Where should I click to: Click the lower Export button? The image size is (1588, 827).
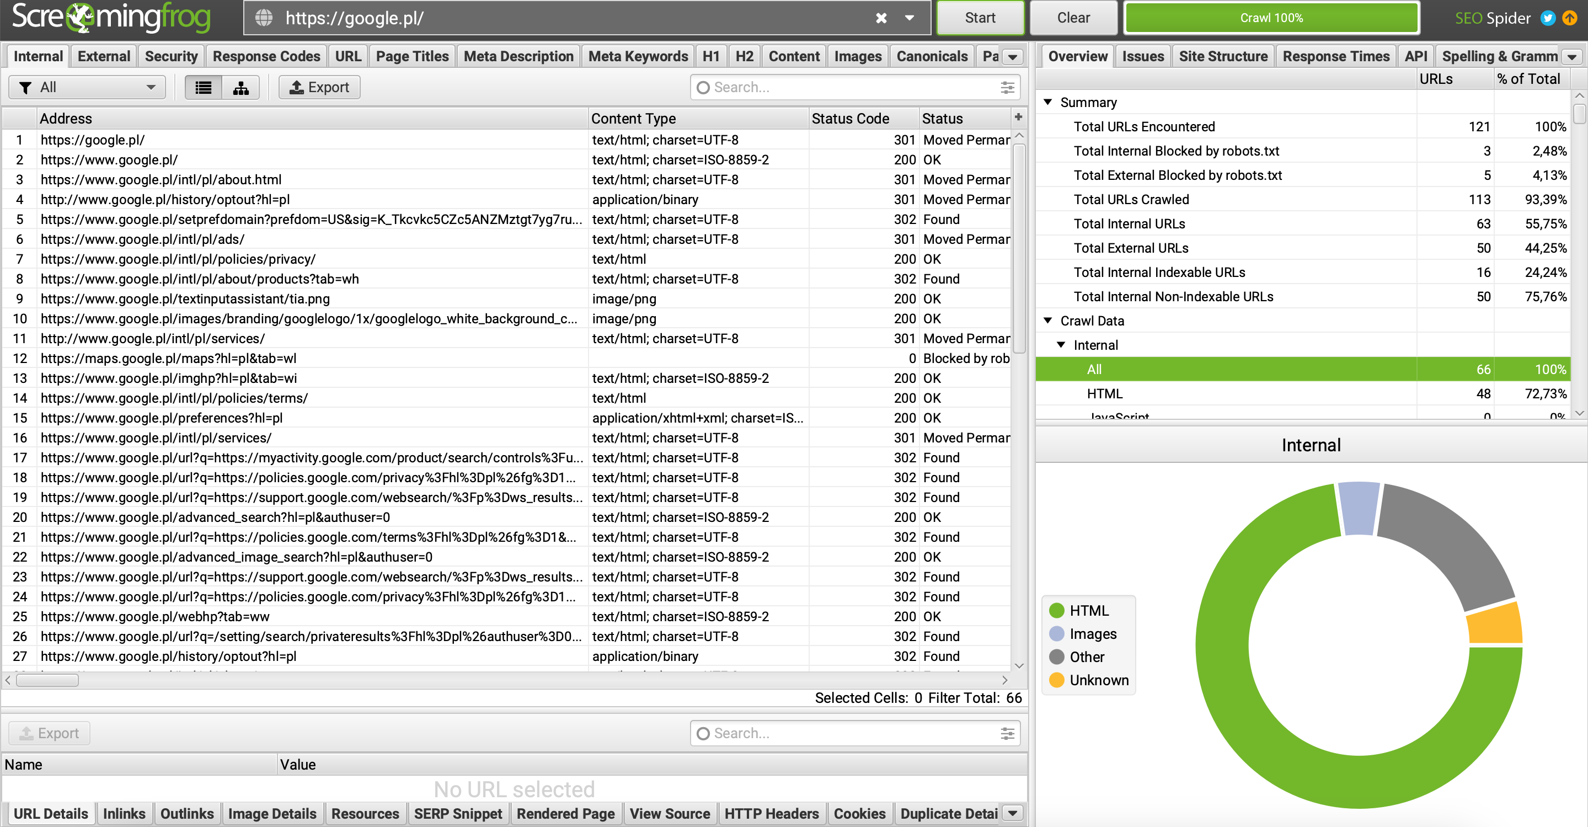(49, 733)
